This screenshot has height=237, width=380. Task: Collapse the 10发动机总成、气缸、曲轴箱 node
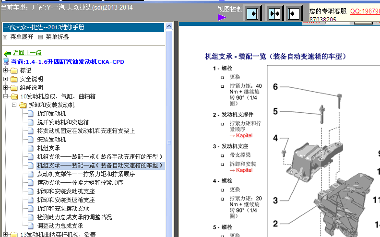point(5,96)
